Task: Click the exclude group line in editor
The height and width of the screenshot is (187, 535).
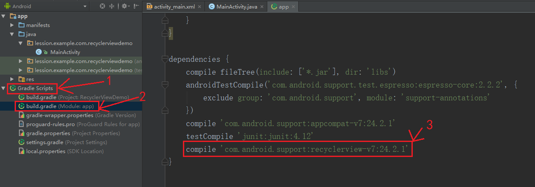Action: tap(346, 98)
